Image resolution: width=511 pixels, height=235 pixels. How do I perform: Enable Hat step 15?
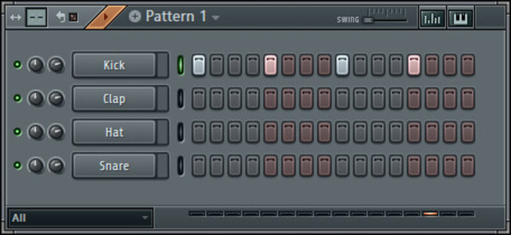point(450,132)
